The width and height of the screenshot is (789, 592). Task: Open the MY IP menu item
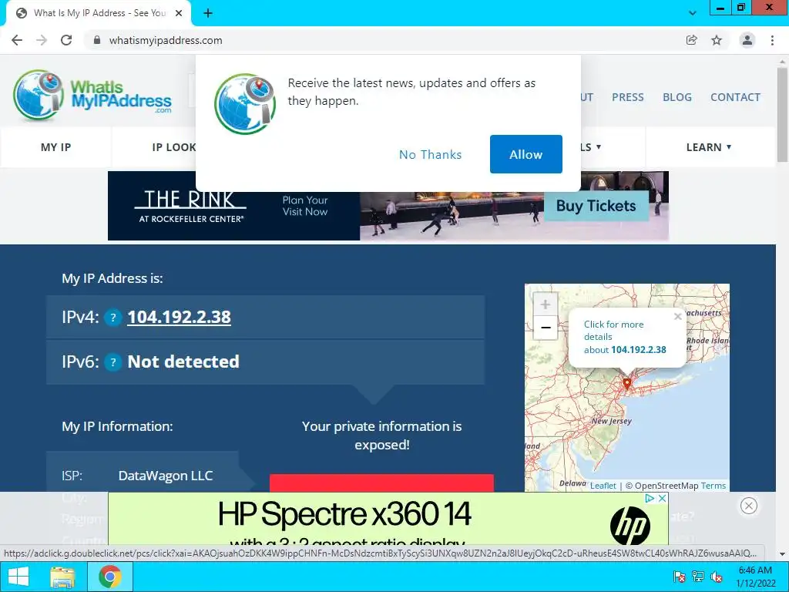point(55,147)
